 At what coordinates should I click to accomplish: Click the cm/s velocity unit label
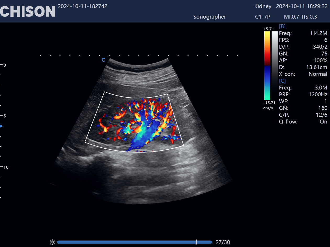pyautogui.click(x=268, y=108)
